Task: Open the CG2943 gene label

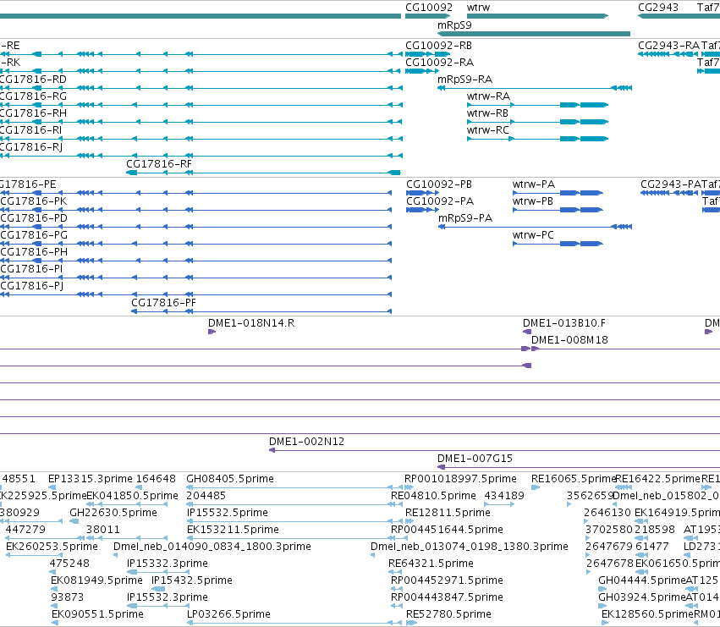Action: (x=658, y=8)
